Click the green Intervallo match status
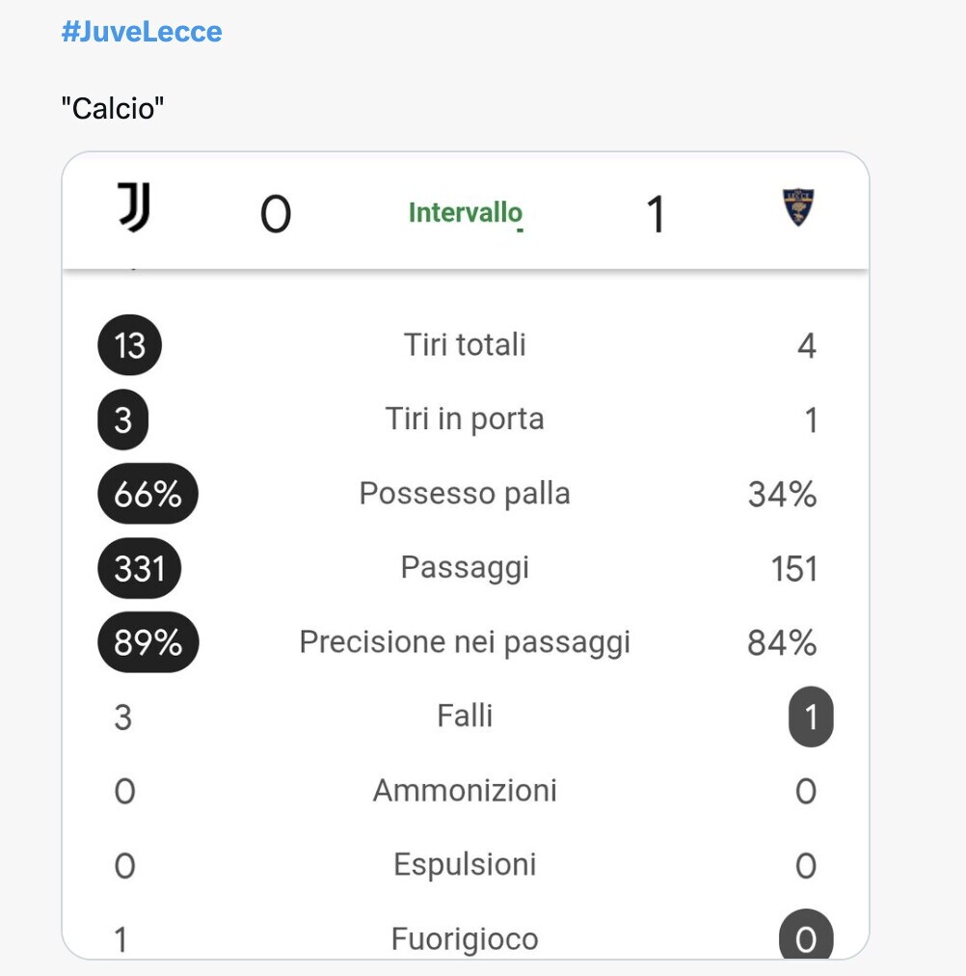This screenshot has width=966, height=976. [465, 212]
